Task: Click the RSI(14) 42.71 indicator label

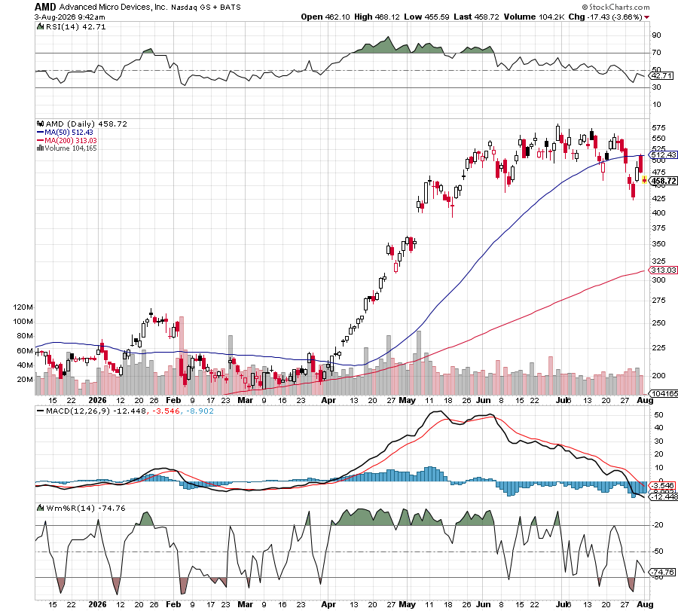Action: point(75,26)
